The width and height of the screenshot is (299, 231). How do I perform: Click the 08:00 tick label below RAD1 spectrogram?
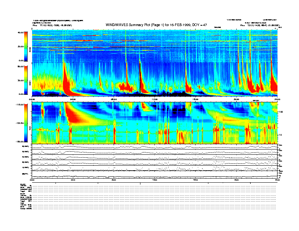[114, 99]
